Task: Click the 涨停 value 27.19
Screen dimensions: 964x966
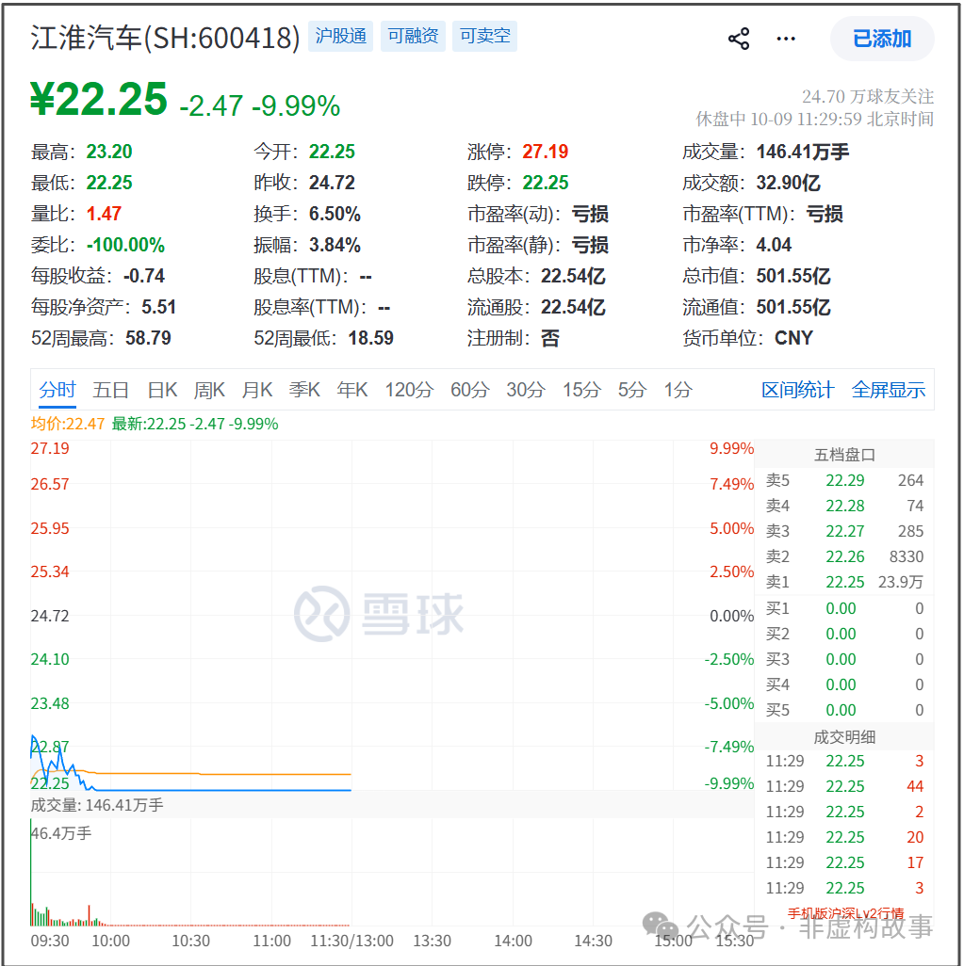Action: (x=546, y=152)
